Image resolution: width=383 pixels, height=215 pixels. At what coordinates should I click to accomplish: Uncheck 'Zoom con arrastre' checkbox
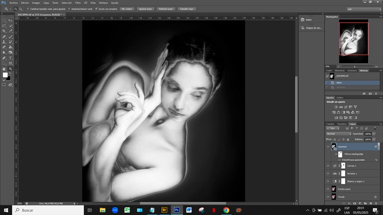pos(96,9)
